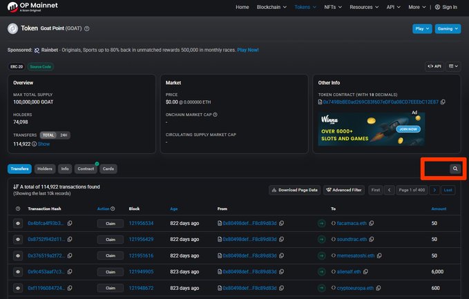The width and height of the screenshot is (469, 299).
Task: Click the Sign In user icon
Action: pos(437,7)
